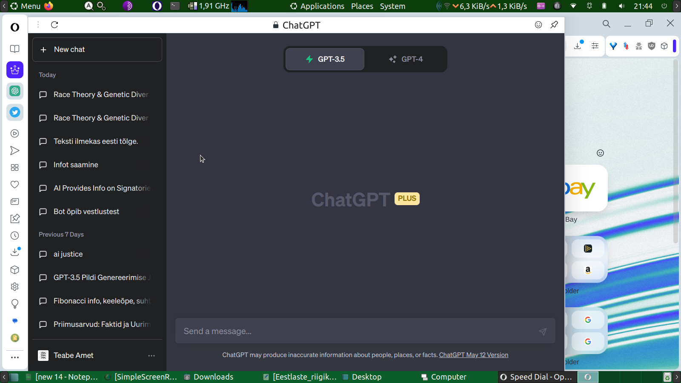Open the Places menu

pyautogui.click(x=362, y=6)
